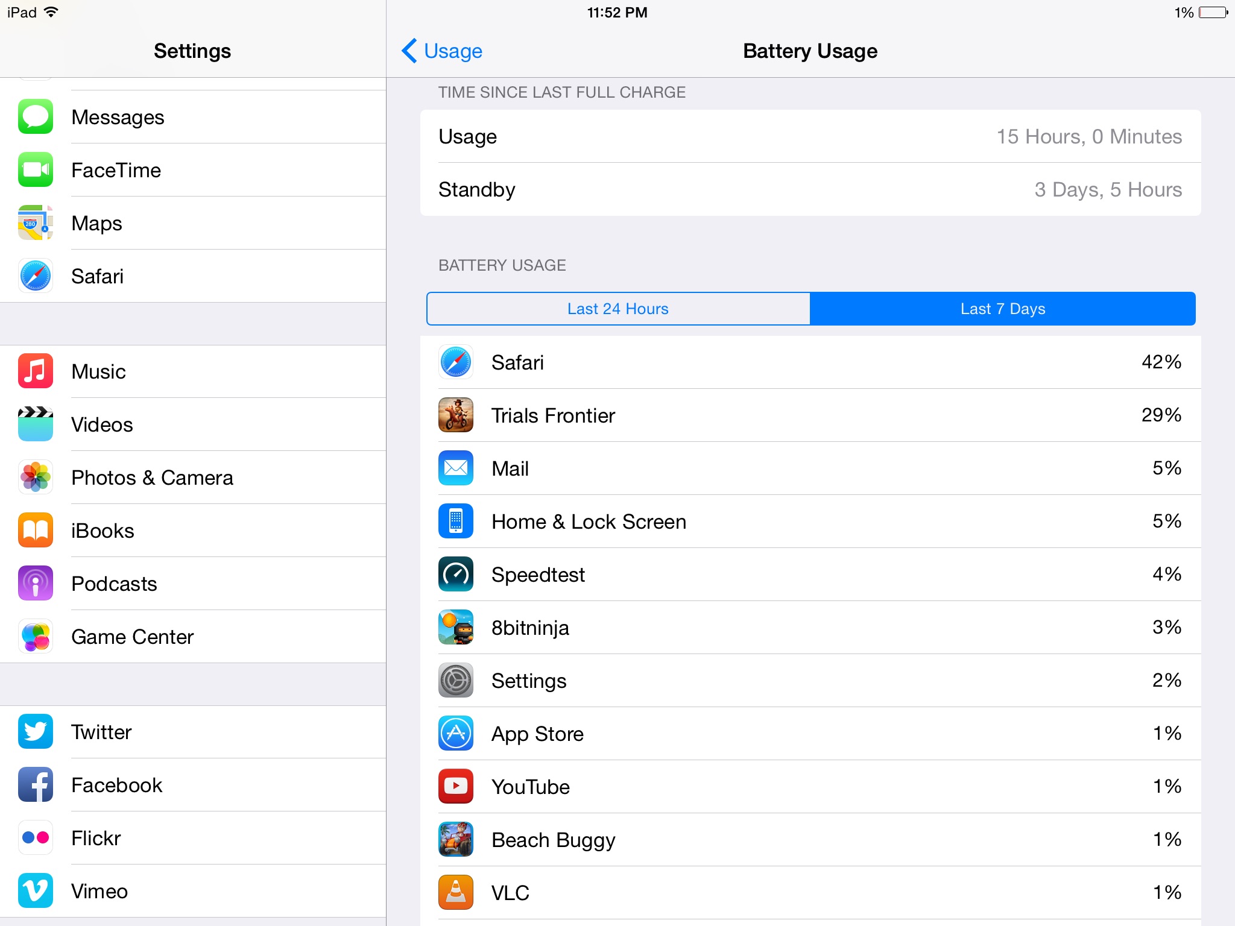Image resolution: width=1235 pixels, height=926 pixels.
Task: Tap Speedtest 4% value
Action: pos(1167,575)
